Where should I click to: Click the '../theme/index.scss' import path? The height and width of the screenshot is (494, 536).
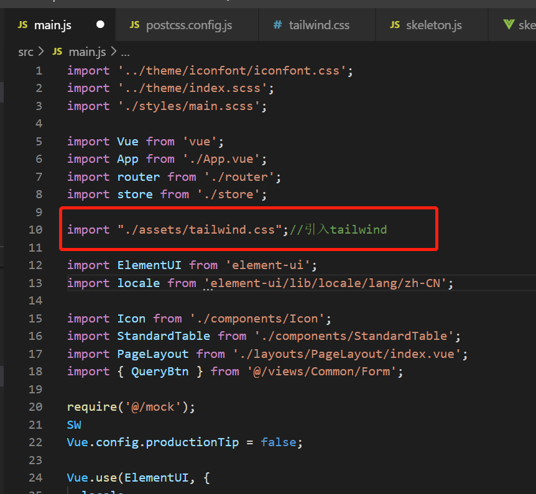click(x=193, y=88)
